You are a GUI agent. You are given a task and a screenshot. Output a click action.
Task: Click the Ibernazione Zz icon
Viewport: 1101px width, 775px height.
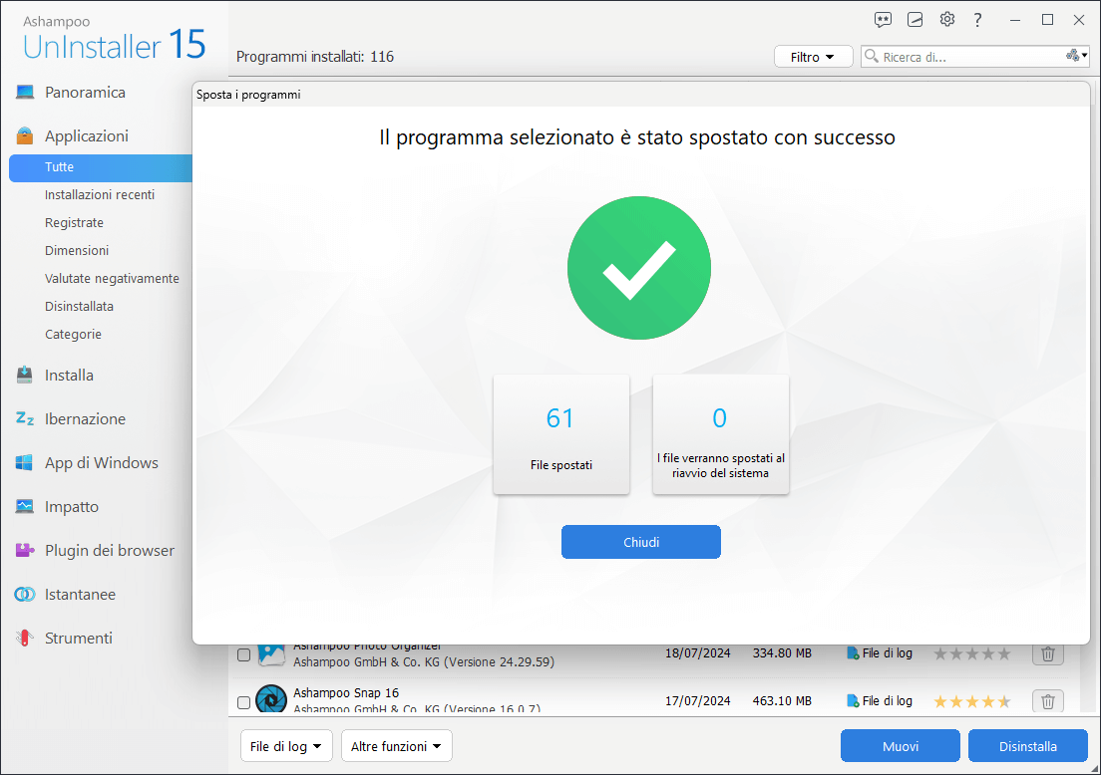(25, 418)
